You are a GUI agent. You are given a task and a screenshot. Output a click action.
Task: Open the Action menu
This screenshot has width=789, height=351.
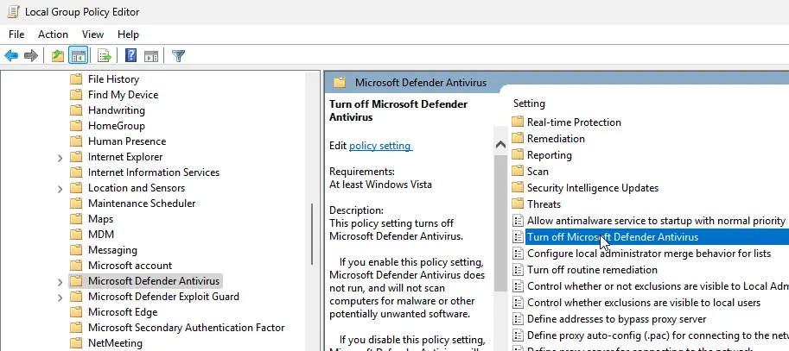coord(53,34)
